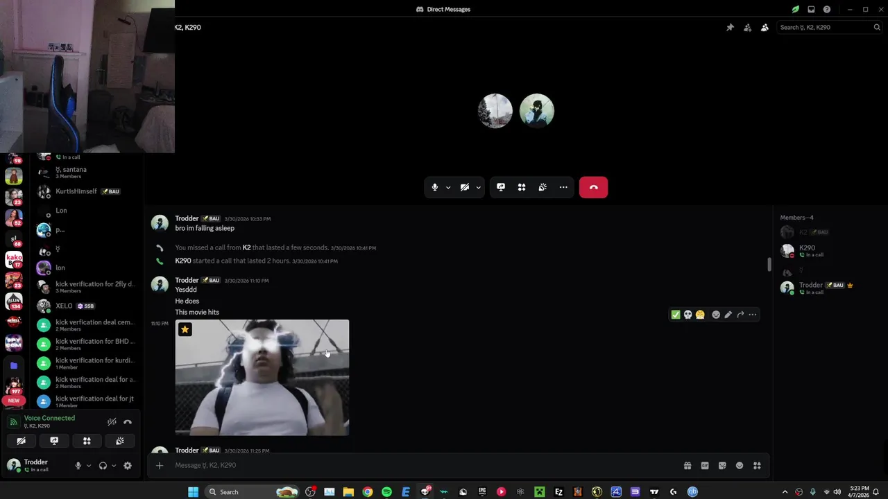Viewport: 888px width, 499px height.
Task: Toggle camera button in voice panel
Action: click(21, 441)
